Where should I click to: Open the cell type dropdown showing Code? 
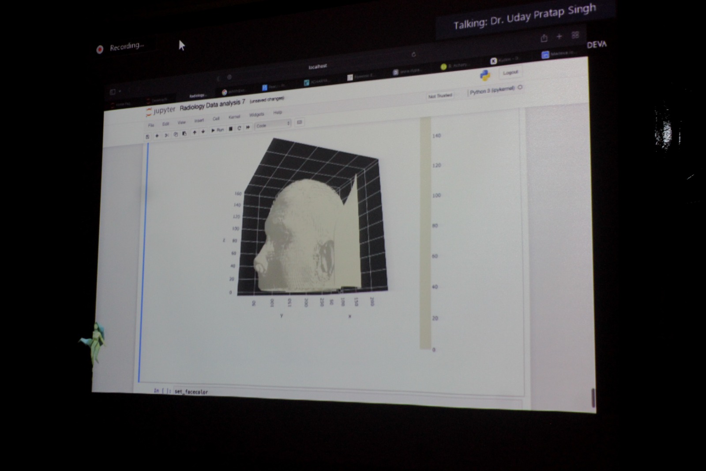(273, 125)
